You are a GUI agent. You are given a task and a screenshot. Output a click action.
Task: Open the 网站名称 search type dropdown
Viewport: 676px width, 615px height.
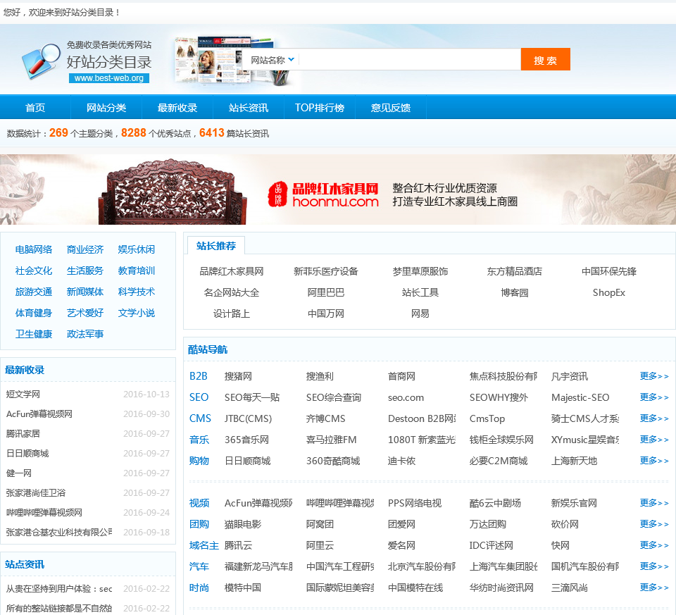click(x=273, y=60)
